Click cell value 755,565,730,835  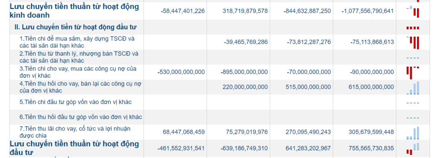[371, 148]
